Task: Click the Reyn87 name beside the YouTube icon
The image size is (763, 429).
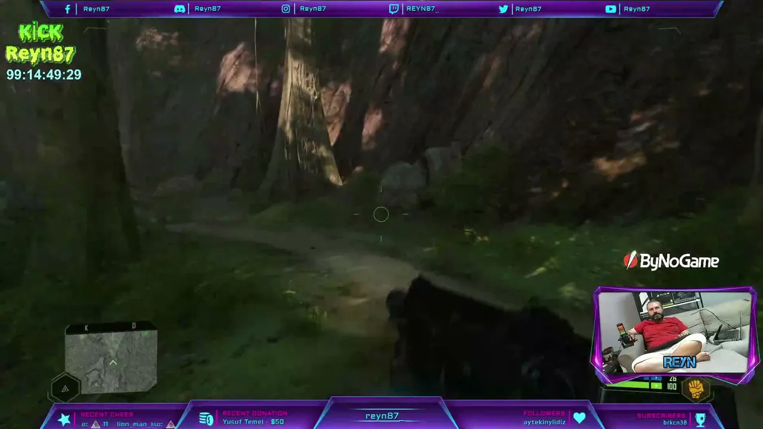Action: coord(637,9)
